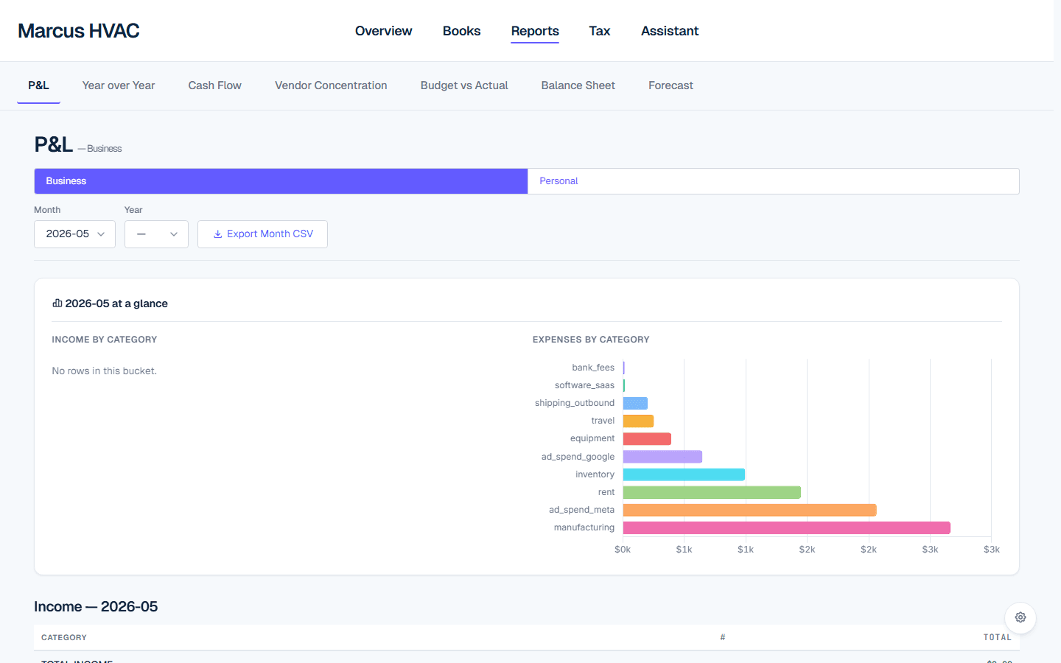Select the Balance Sheet tab

point(578,85)
